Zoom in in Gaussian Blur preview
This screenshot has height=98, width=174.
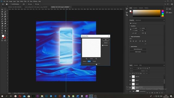pos(96,59)
